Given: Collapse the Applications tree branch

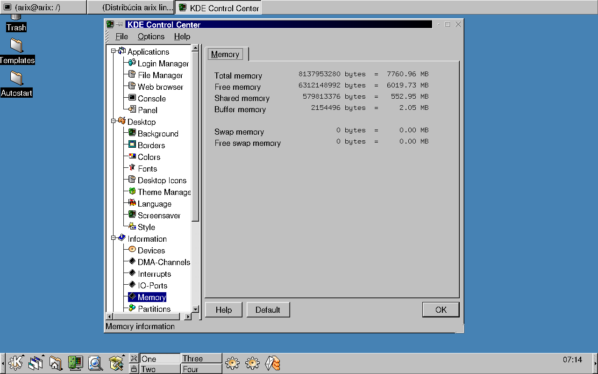Looking at the screenshot, I should pos(113,51).
